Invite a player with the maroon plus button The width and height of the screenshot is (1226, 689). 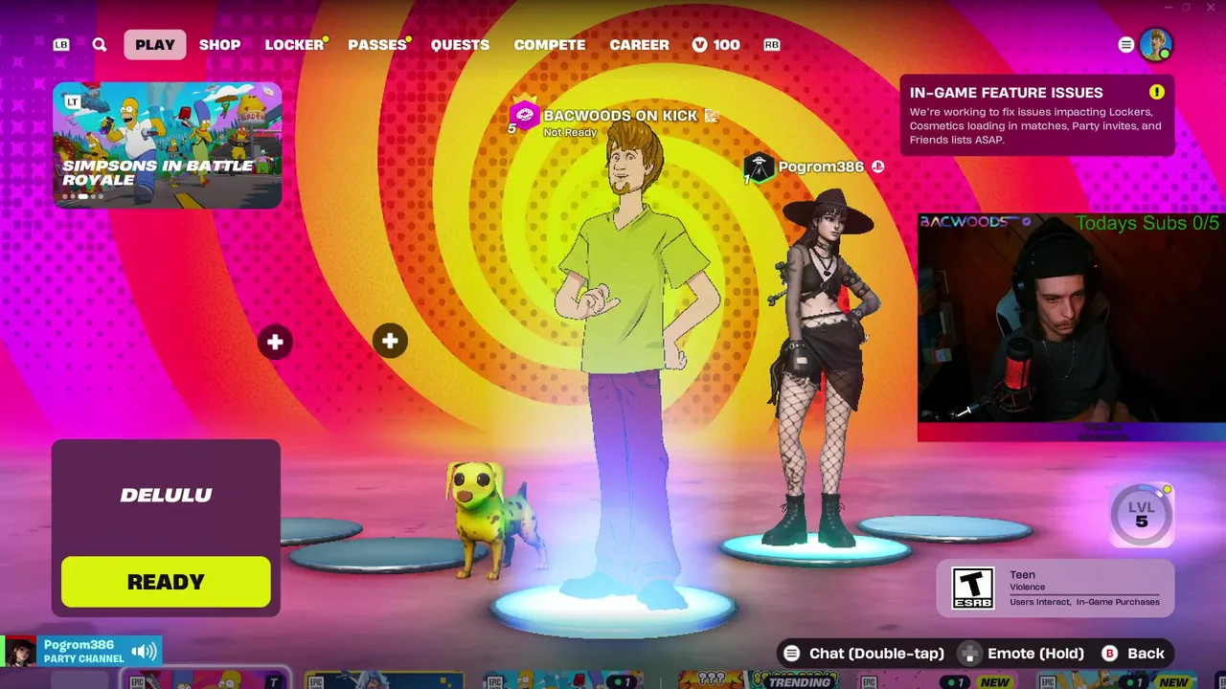click(x=275, y=342)
